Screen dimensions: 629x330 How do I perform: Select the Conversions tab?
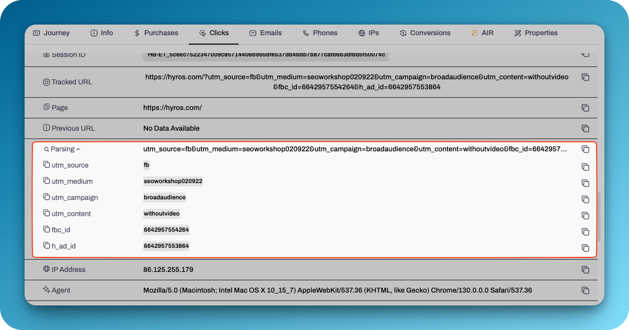(x=425, y=33)
